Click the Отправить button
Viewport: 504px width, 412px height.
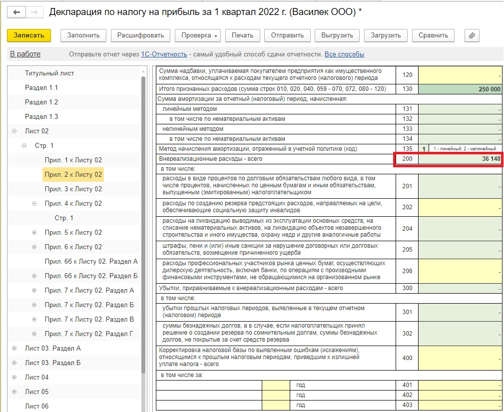(x=287, y=35)
